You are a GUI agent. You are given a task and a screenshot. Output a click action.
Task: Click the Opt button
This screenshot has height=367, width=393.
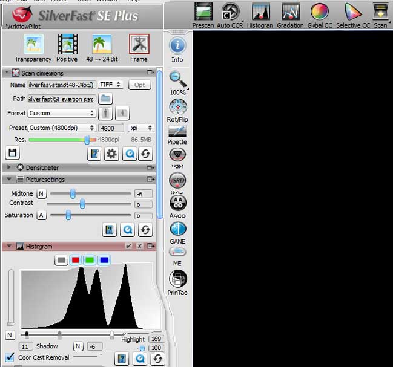point(140,85)
